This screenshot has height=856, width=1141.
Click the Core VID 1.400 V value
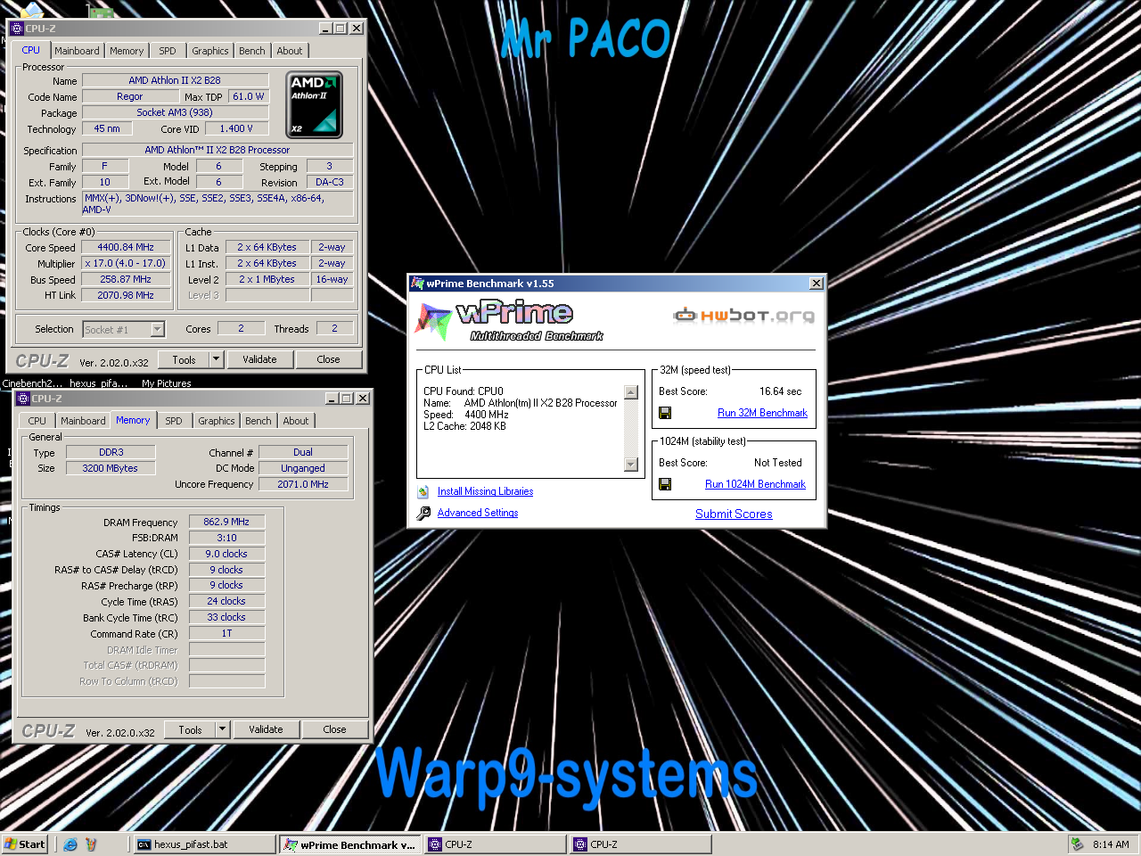(236, 128)
